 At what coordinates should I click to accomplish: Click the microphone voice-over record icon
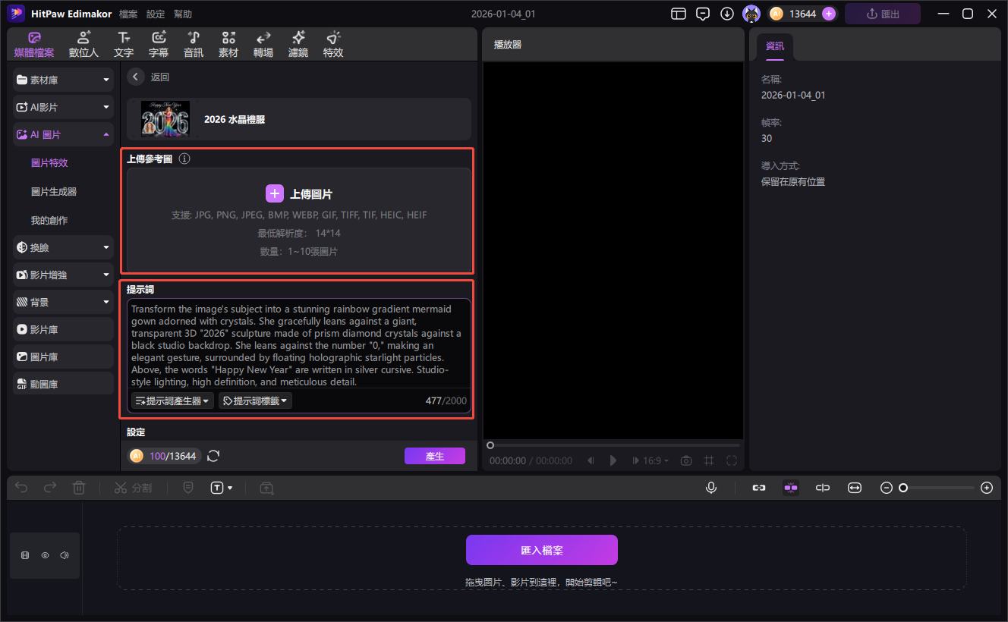(x=711, y=488)
